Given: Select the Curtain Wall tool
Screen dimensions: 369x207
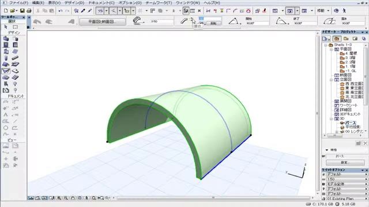Looking at the screenshot, I should pyautogui.click(x=15, y=51).
